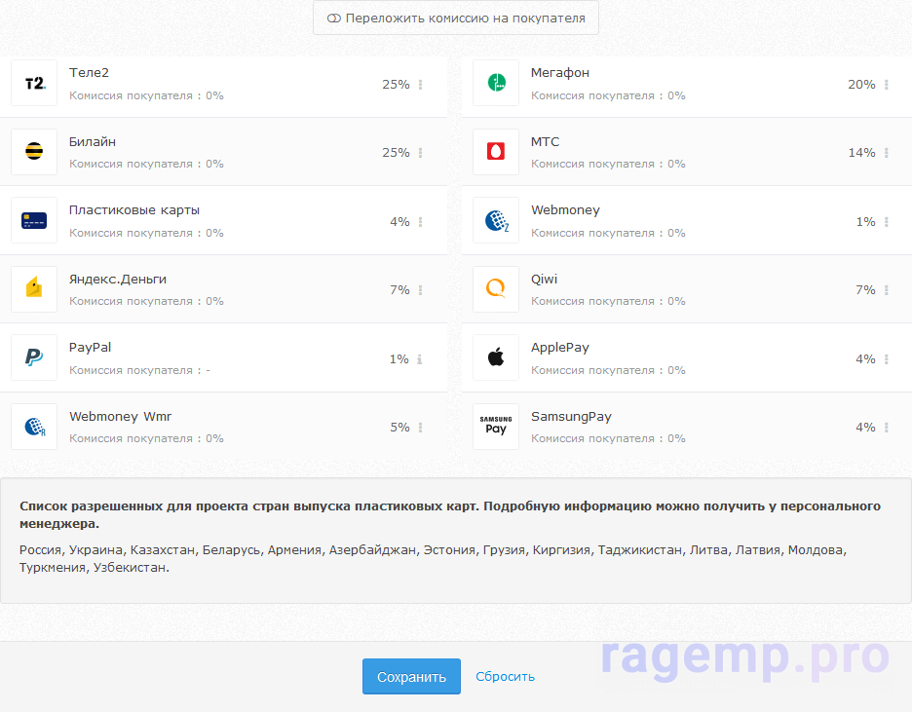Screen dimensions: 912x712
Task: Click the Билайн payment method name
Action: tap(93, 141)
